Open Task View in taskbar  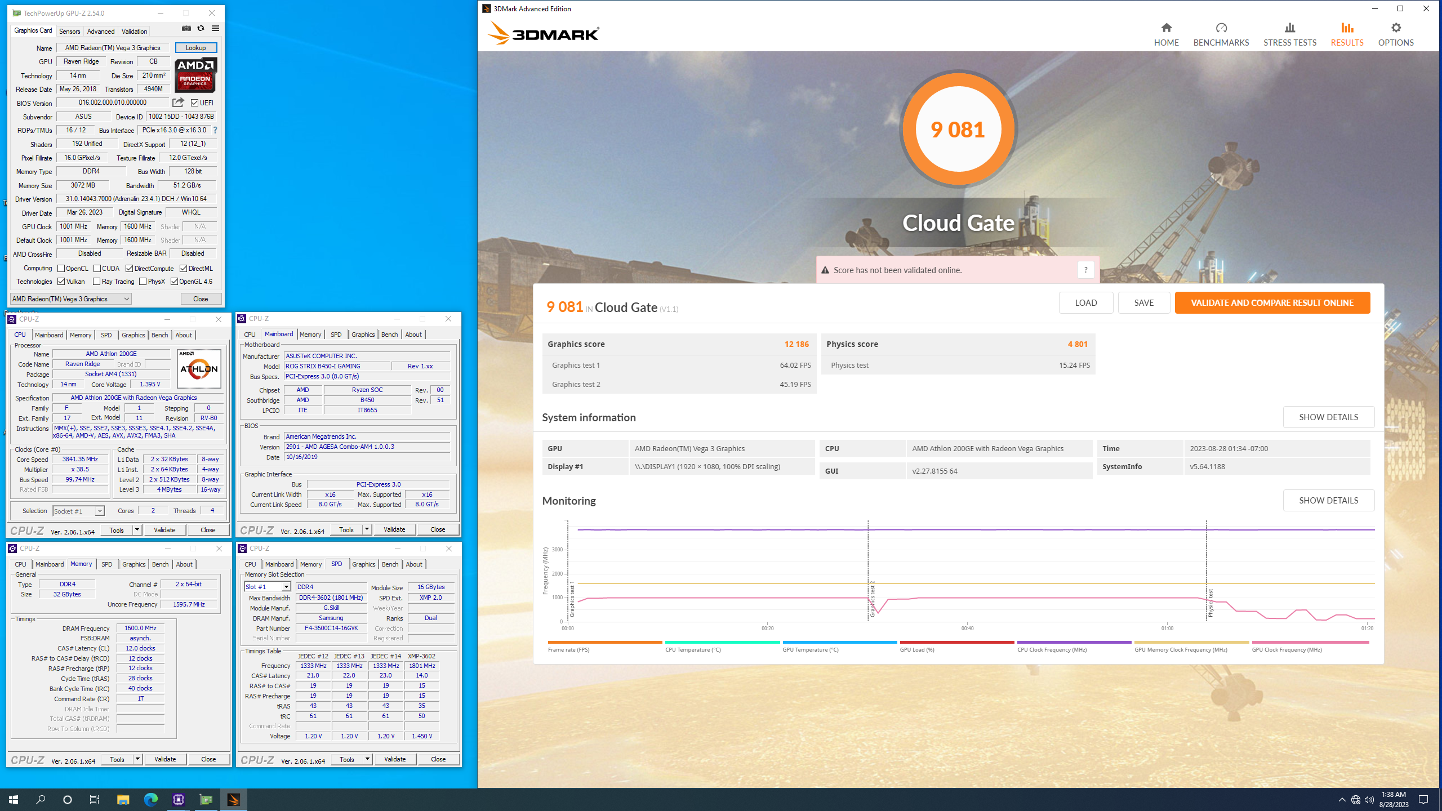[x=95, y=799]
